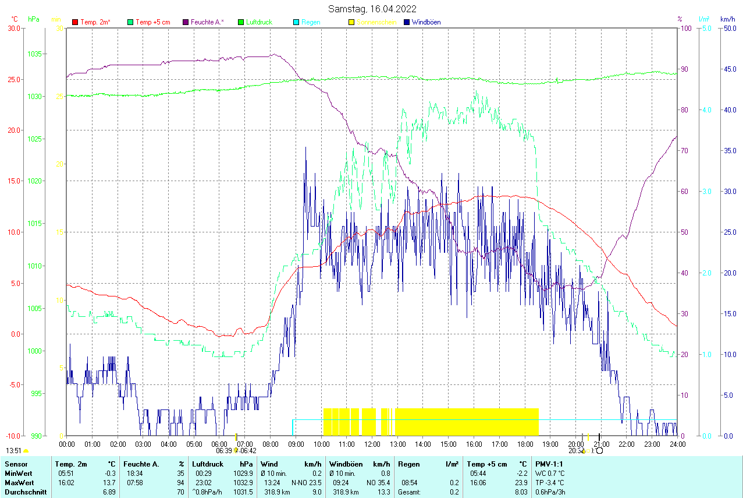
Task: Click the moon circle icon near 21:00
Action: pos(599,450)
